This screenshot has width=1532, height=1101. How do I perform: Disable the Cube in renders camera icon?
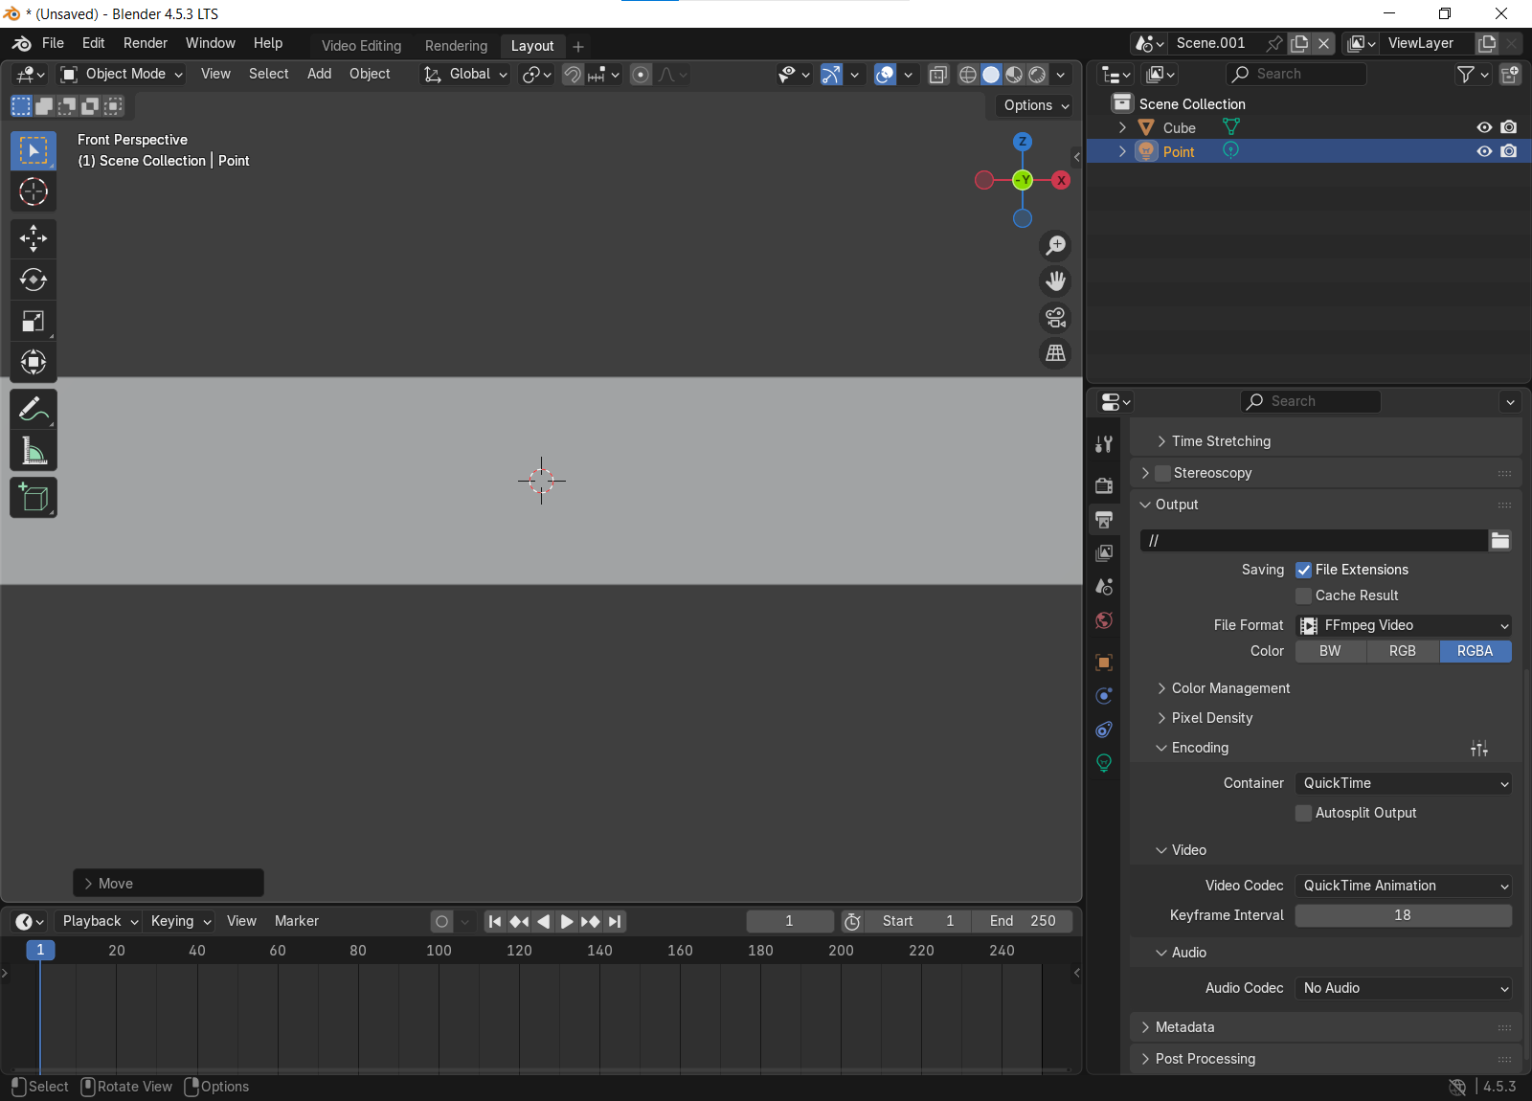1509,127
